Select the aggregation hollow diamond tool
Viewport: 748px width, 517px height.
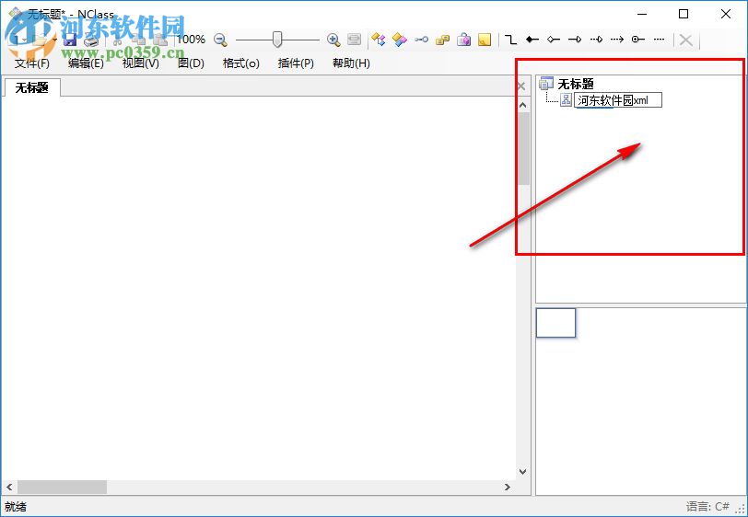[x=554, y=40]
